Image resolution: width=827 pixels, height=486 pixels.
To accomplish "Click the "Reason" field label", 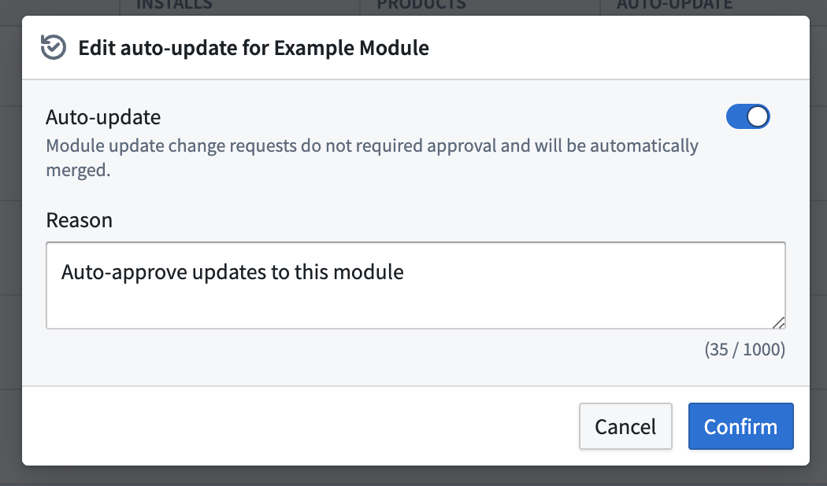I will [x=80, y=220].
